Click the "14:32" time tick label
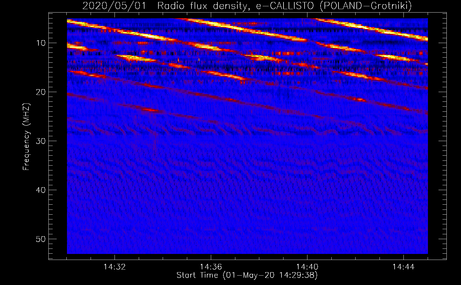 (x=115, y=267)
